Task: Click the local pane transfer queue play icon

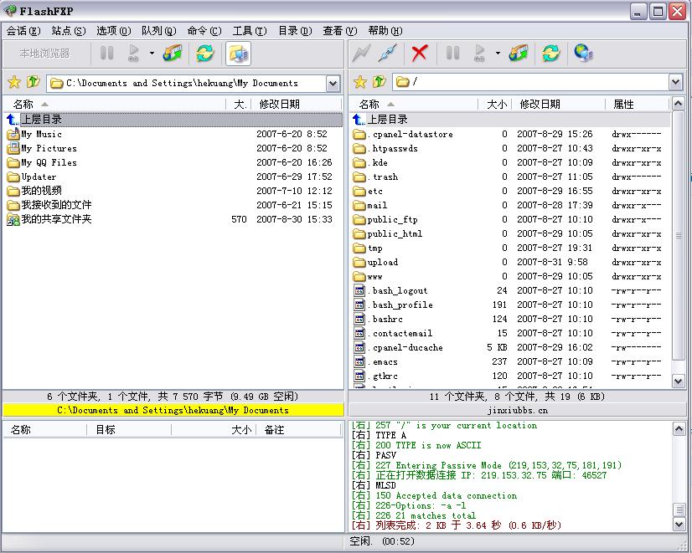Action: point(134,54)
